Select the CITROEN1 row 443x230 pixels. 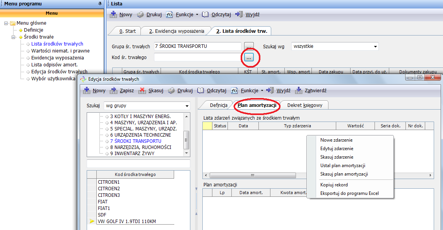pos(135,182)
